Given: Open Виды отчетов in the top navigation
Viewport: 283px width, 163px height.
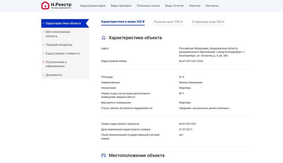Looking at the screenshot, I should click(x=175, y=6).
